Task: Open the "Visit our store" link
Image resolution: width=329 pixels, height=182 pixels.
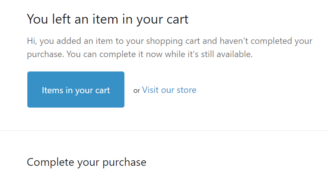Action: click(x=169, y=90)
